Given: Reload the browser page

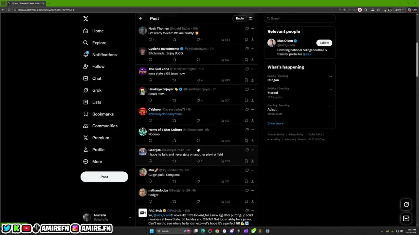Looking at the screenshot, I should [x=9, y=10].
